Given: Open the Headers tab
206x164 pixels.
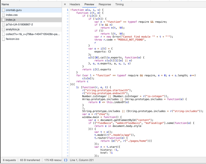Looking at the screenshot, I should [x=75, y=4].
